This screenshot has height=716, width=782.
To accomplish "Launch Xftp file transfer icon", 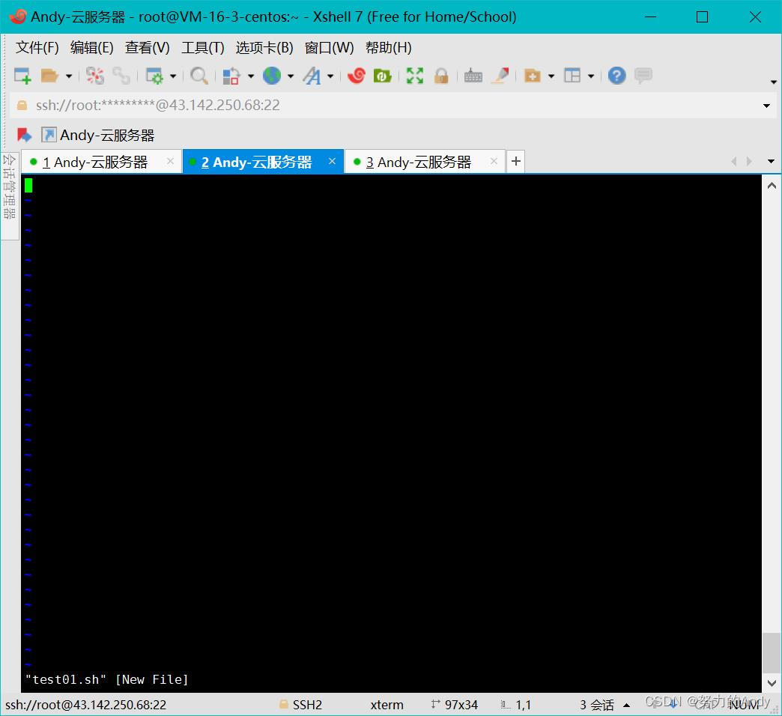I will (x=383, y=75).
